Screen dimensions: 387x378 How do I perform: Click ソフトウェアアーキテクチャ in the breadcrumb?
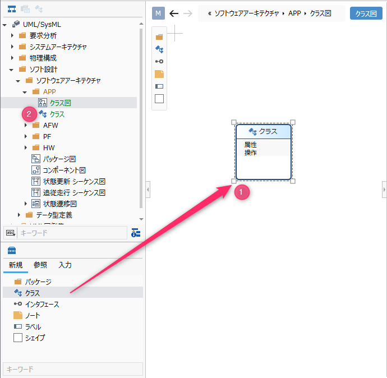point(247,13)
